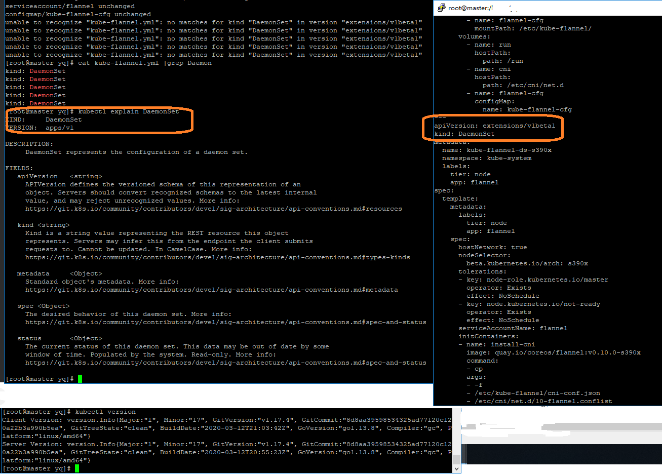Click the 'name: install-cni' line
This screenshot has width=662, height=475.
click(x=501, y=344)
